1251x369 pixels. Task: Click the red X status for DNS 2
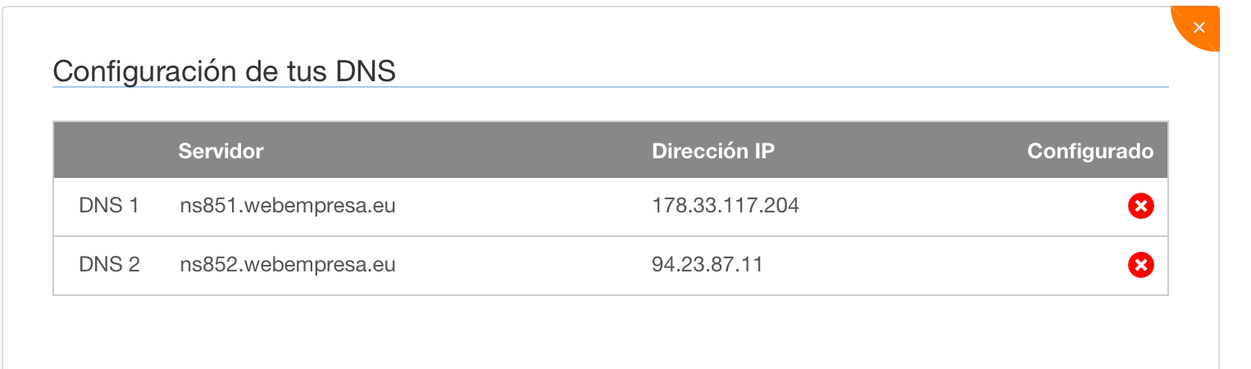click(x=1140, y=265)
